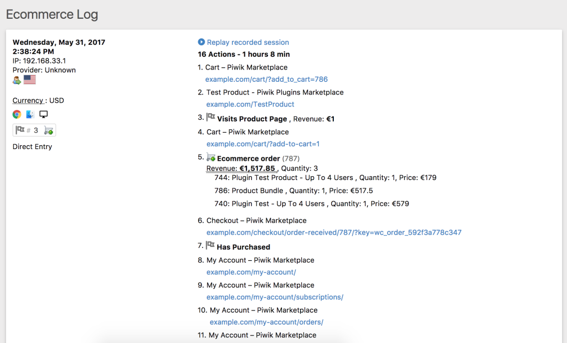The image size is (567, 343).
Task: Click the underlined Currency label
Action: tap(28, 101)
